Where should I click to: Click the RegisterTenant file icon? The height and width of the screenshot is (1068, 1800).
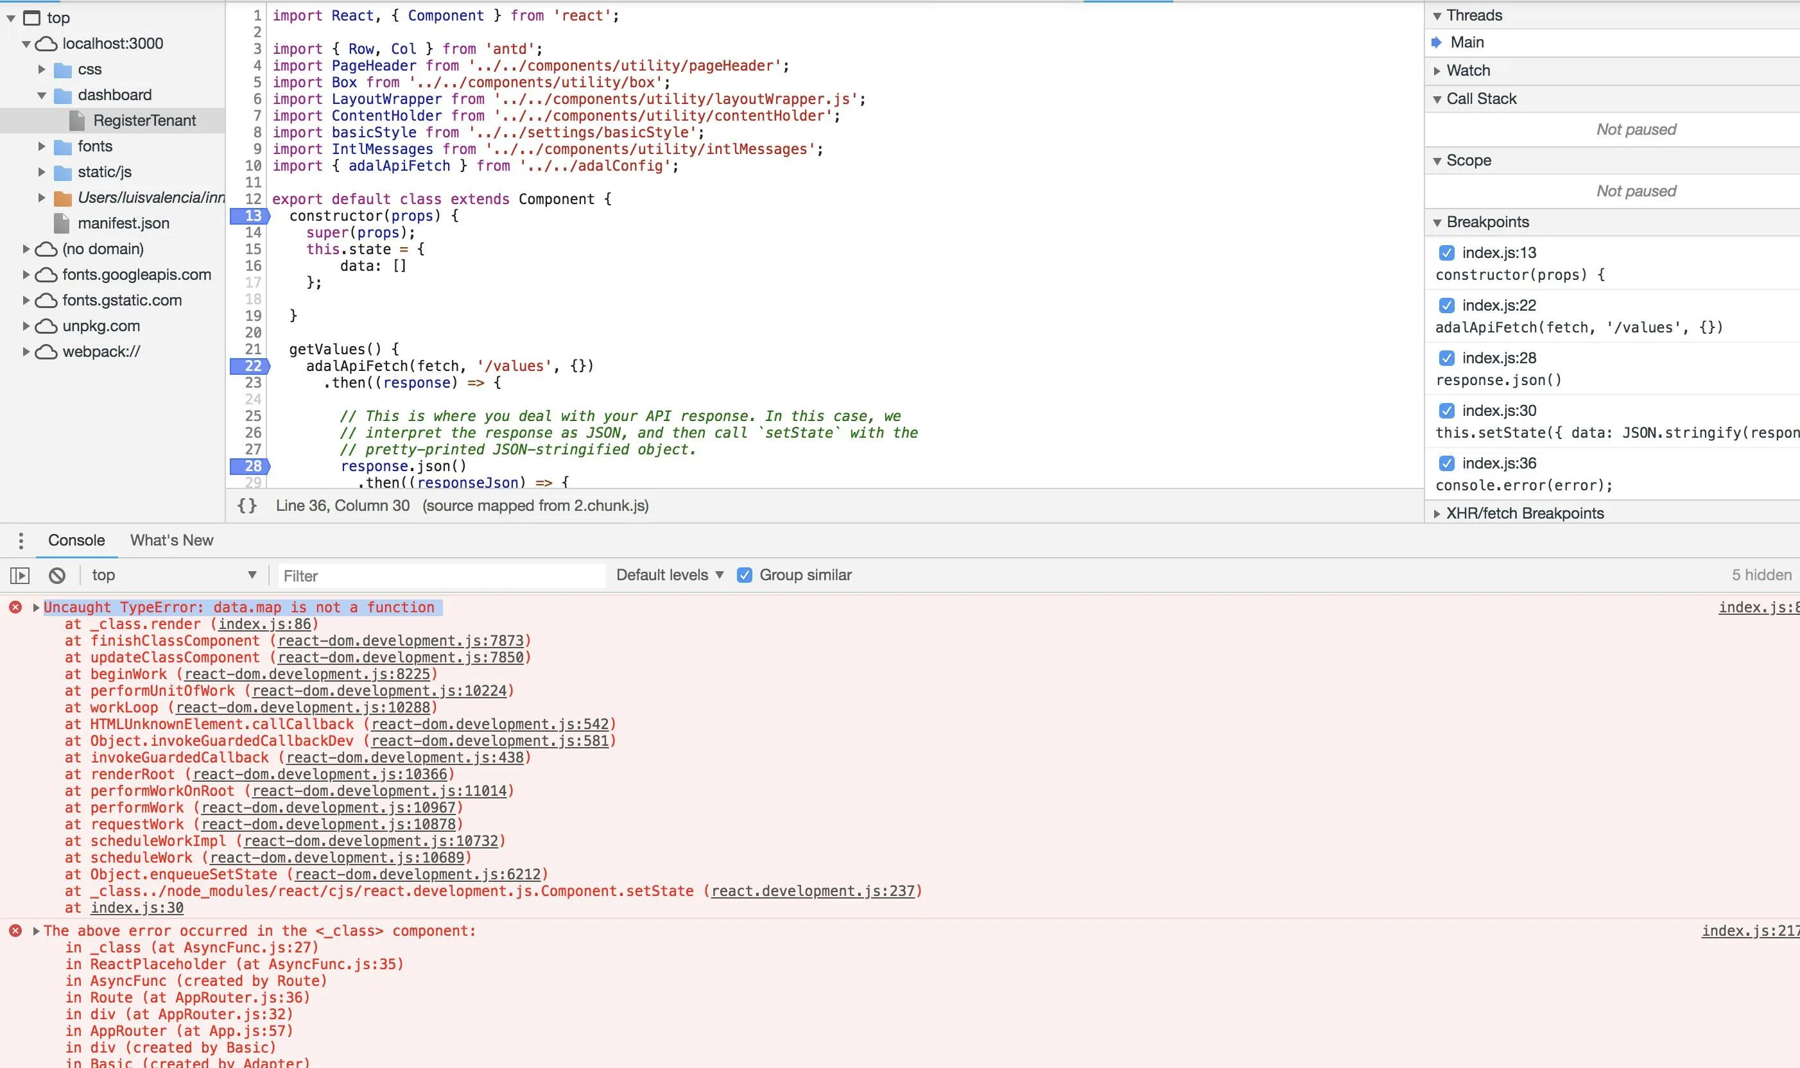point(77,120)
